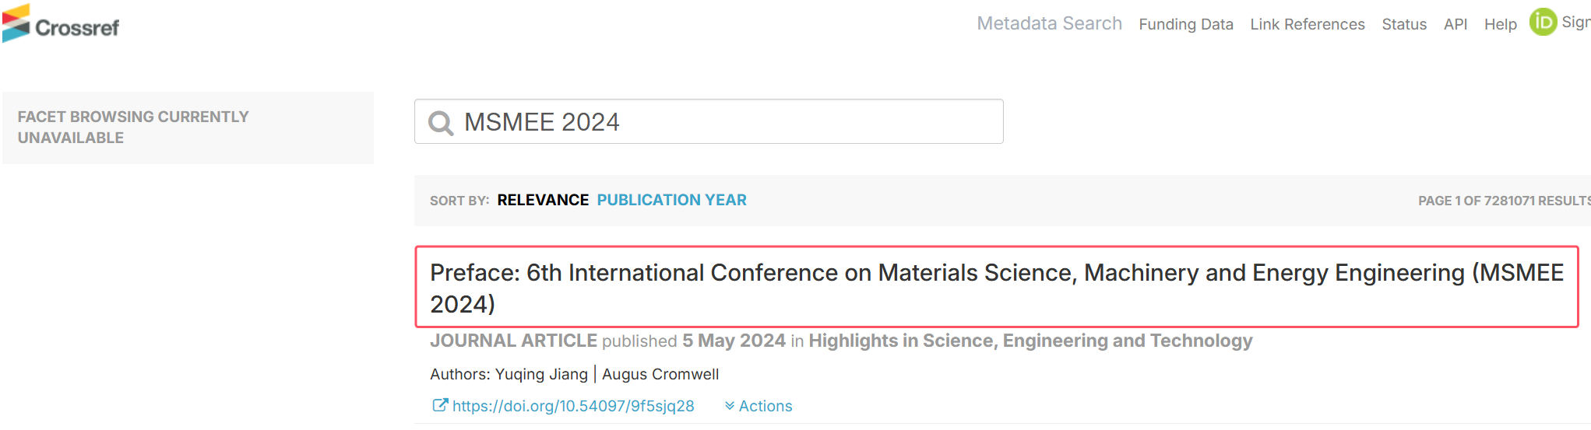
Task: Open the Metadata Search tab
Action: tap(1049, 23)
